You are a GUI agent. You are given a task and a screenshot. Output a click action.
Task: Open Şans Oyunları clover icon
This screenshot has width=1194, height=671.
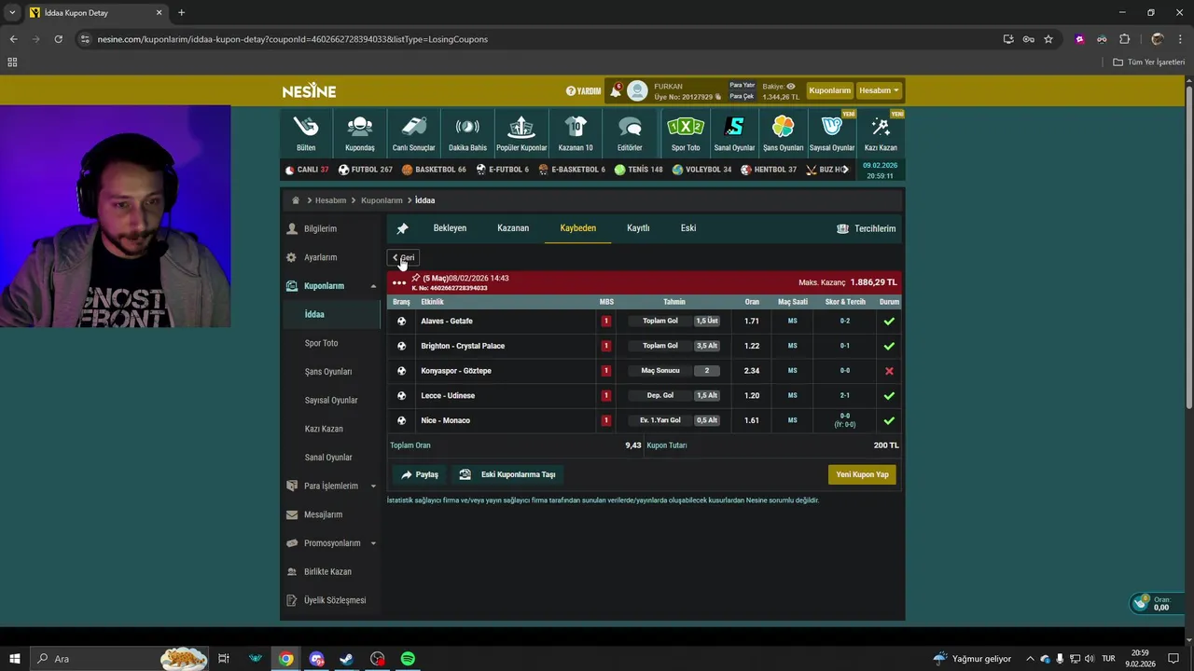coord(783,127)
